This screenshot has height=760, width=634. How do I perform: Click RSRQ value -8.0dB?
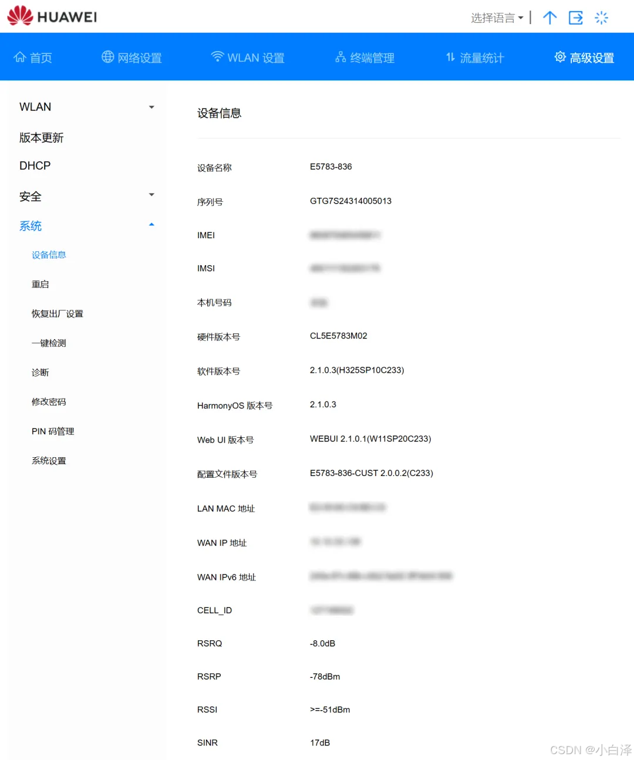pos(322,643)
